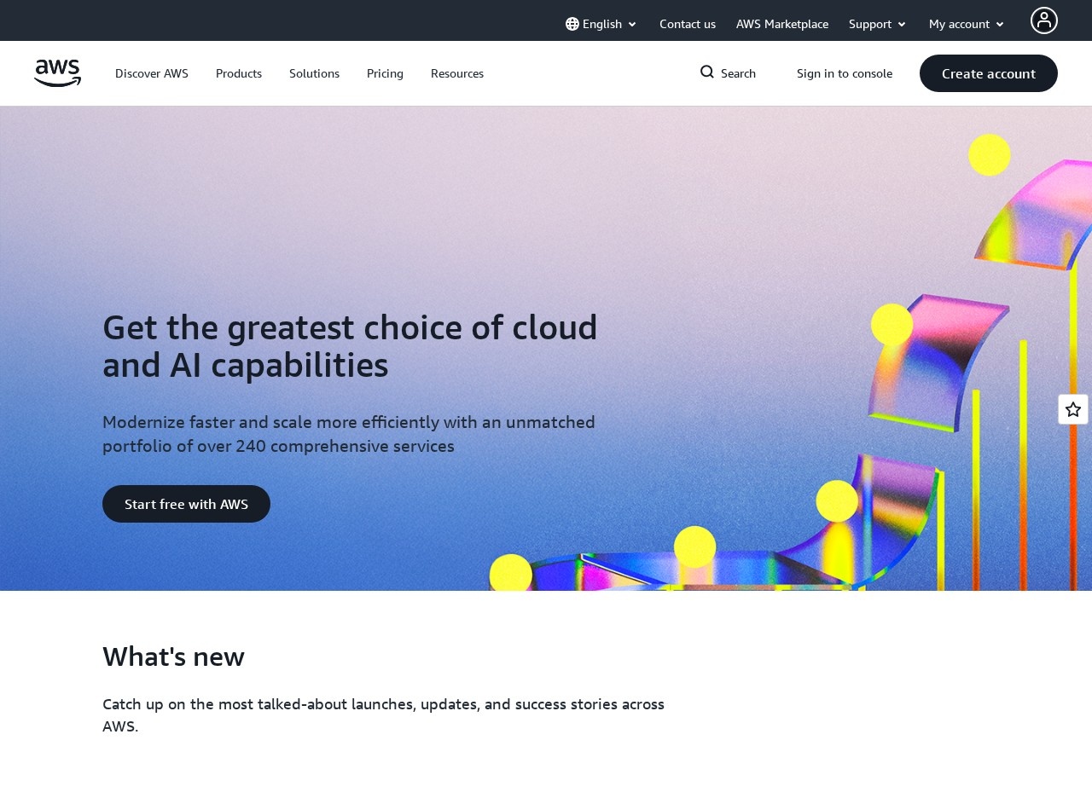The height and width of the screenshot is (798, 1092).
Task: Expand the English language chevron
Action: coord(632,25)
